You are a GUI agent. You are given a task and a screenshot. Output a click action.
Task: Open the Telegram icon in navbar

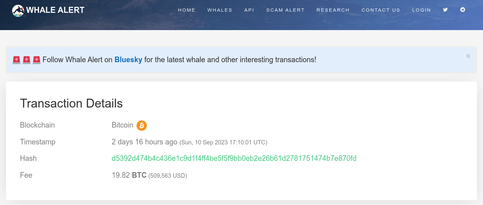pos(463,10)
